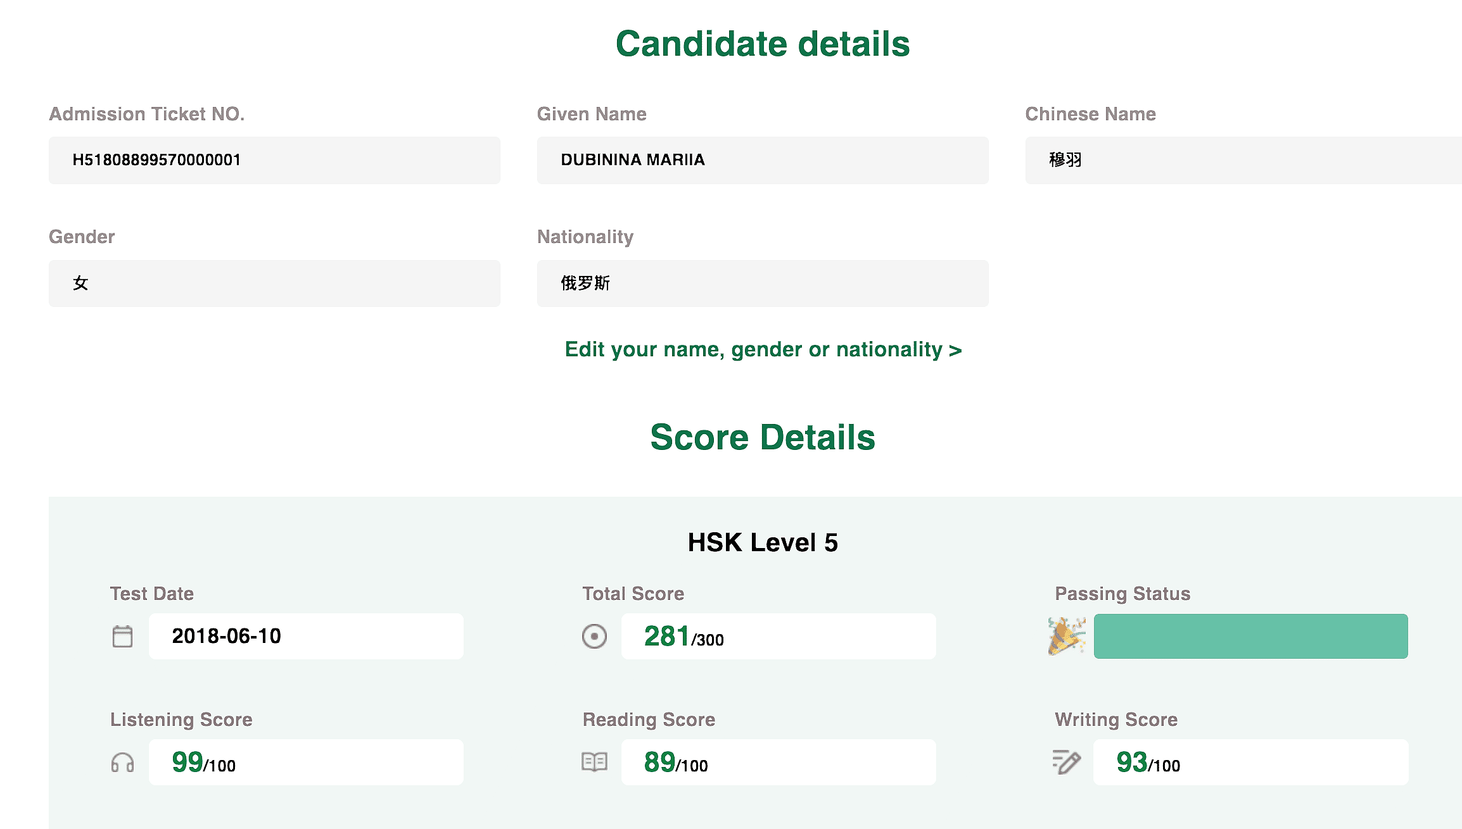The height and width of the screenshot is (829, 1462).
Task: Click the Listening Score label
Action: 181,720
